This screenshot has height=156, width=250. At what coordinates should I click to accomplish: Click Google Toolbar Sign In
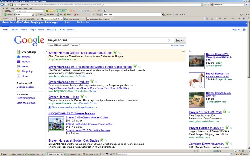(x=241, y=14)
